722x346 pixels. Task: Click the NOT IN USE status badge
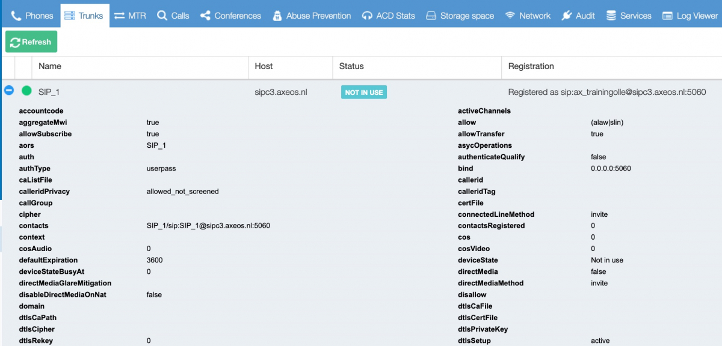coord(364,93)
